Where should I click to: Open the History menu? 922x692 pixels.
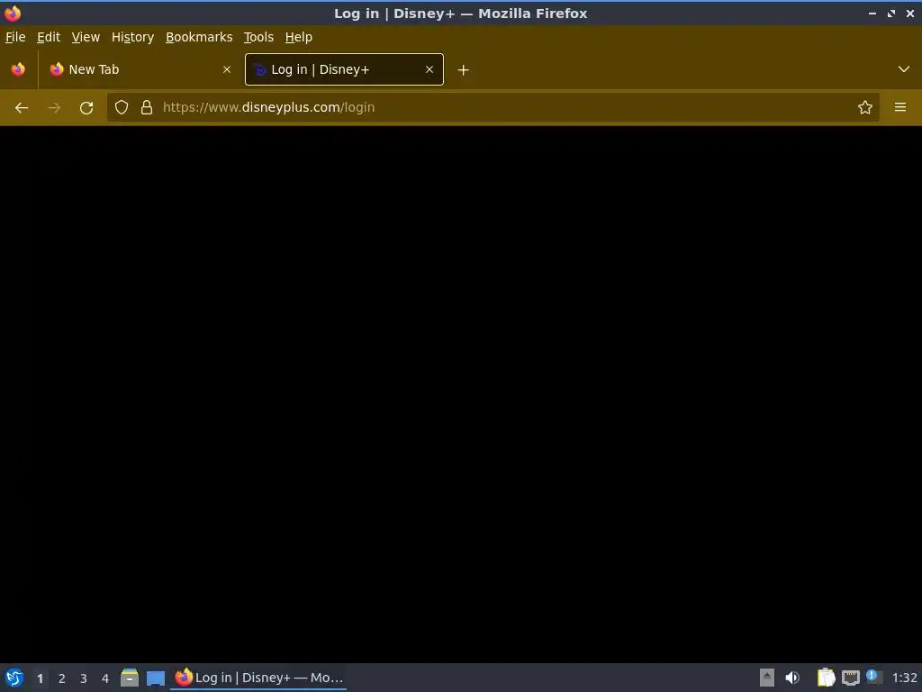point(133,37)
